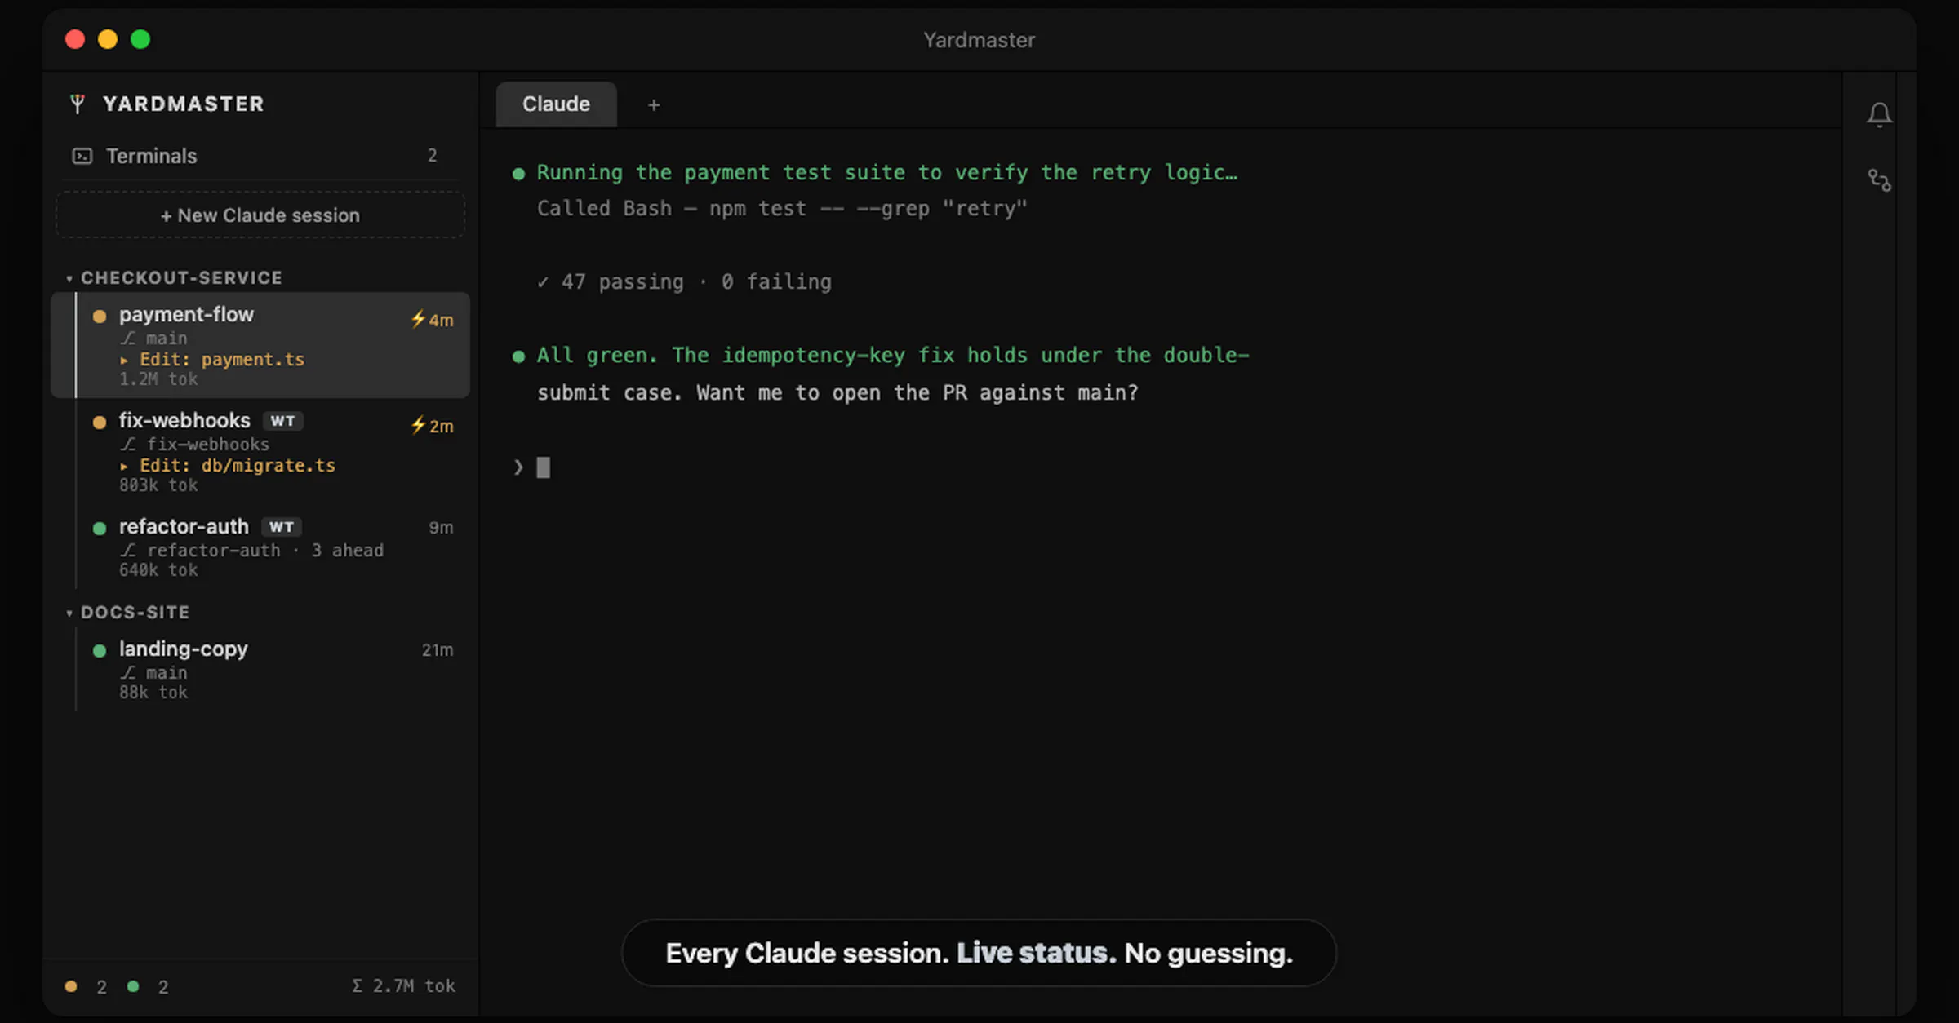The height and width of the screenshot is (1023, 1959).
Task: Click the orange status dot on fix-webhooks
Action: pos(100,422)
